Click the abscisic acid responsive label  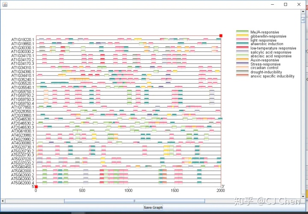tap(271, 56)
